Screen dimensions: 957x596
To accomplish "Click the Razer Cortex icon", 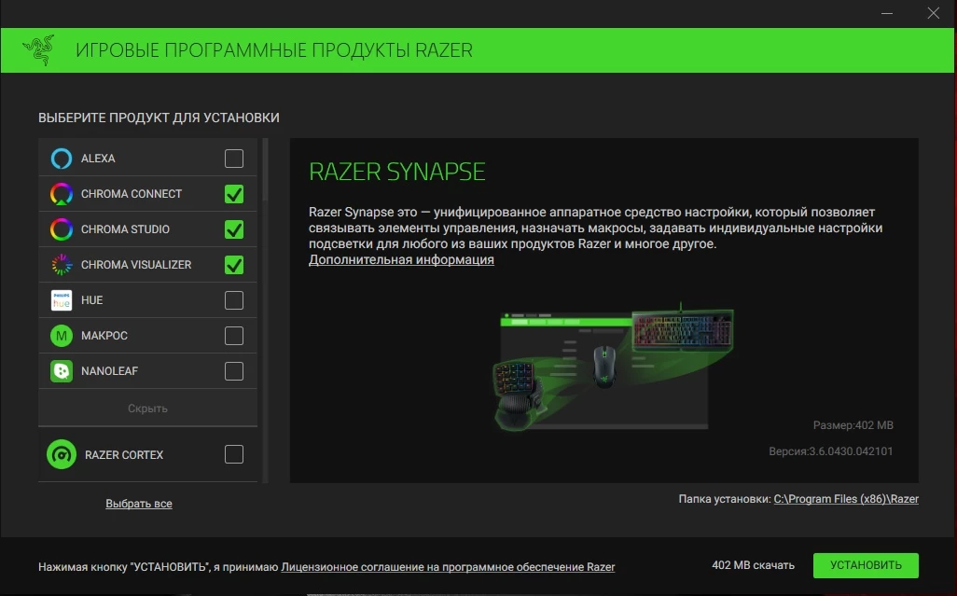I will point(61,454).
